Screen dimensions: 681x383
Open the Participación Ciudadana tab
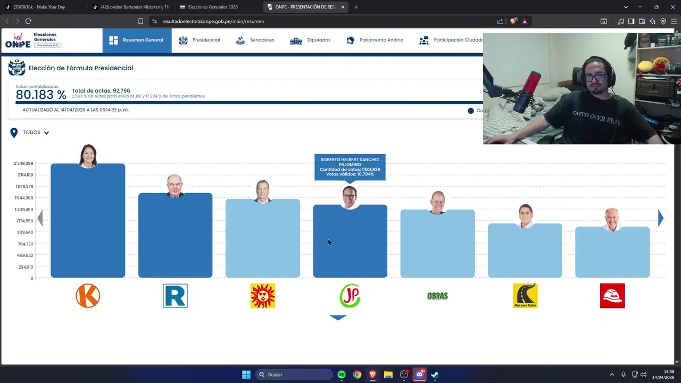point(451,40)
